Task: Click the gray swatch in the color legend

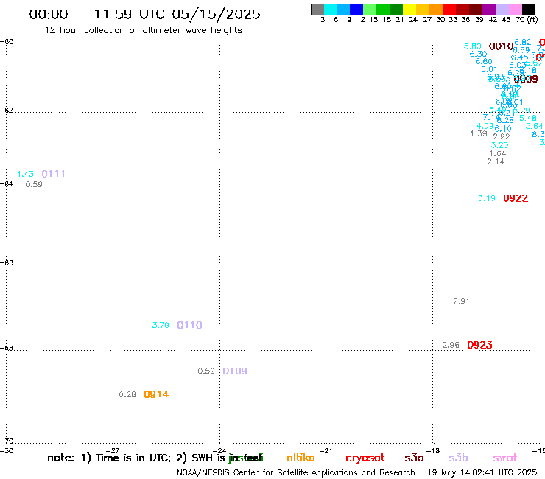Action: pyautogui.click(x=317, y=9)
